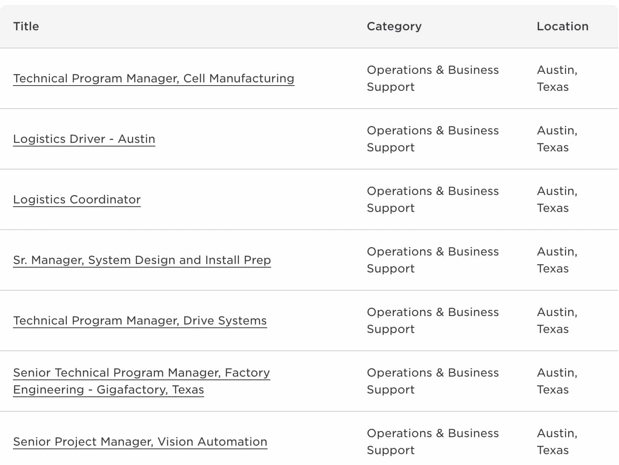Select the Logistics Coordinator job link
The image size is (619, 465).
[x=77, y=199]
